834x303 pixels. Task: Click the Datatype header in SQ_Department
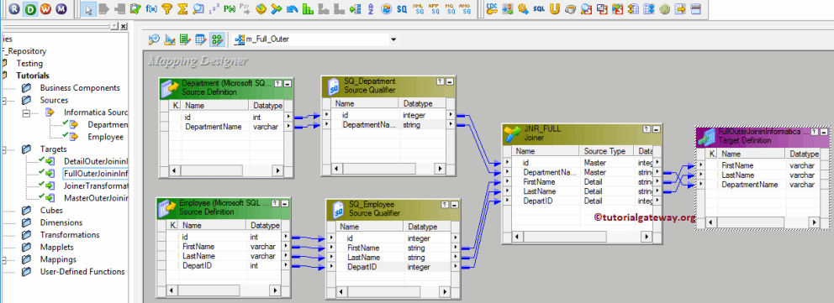[423, 103]
